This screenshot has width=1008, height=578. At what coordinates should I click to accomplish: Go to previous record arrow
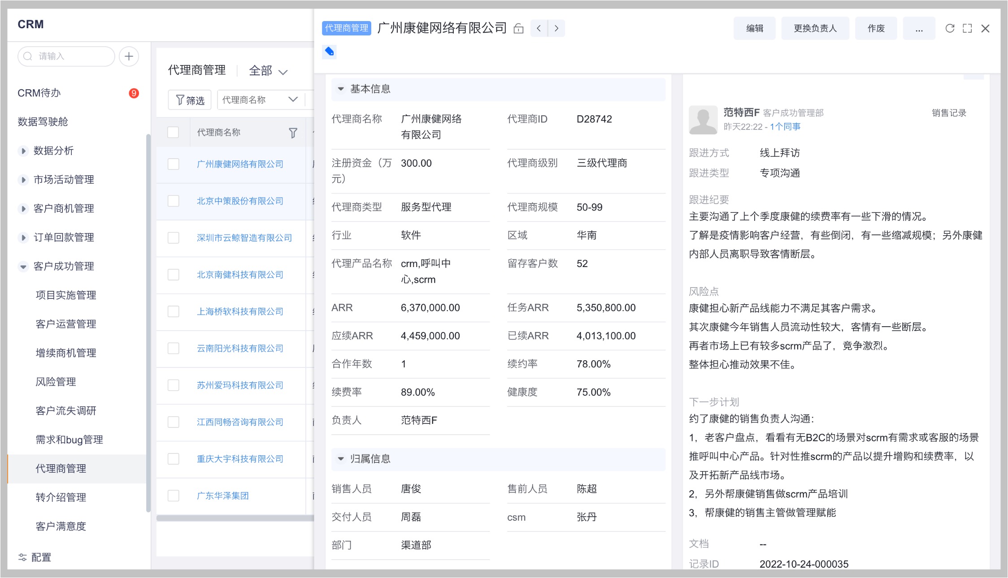539,28
